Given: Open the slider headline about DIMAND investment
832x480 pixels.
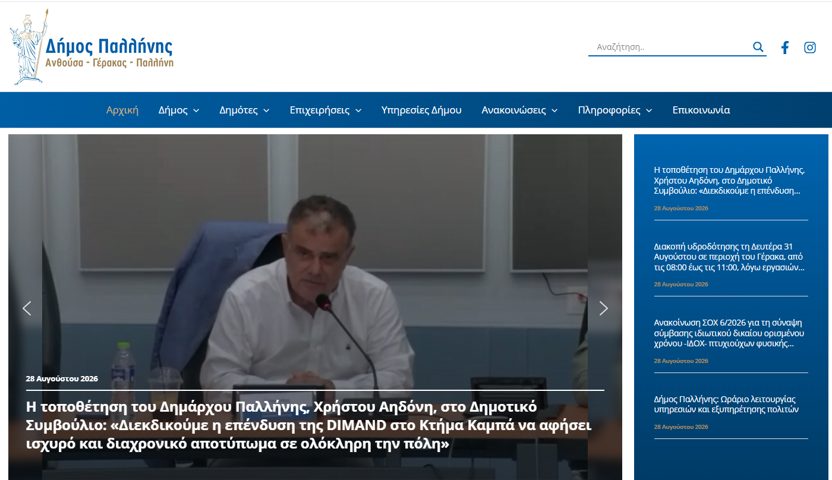Looking at the screenshot, I should 309,425.
